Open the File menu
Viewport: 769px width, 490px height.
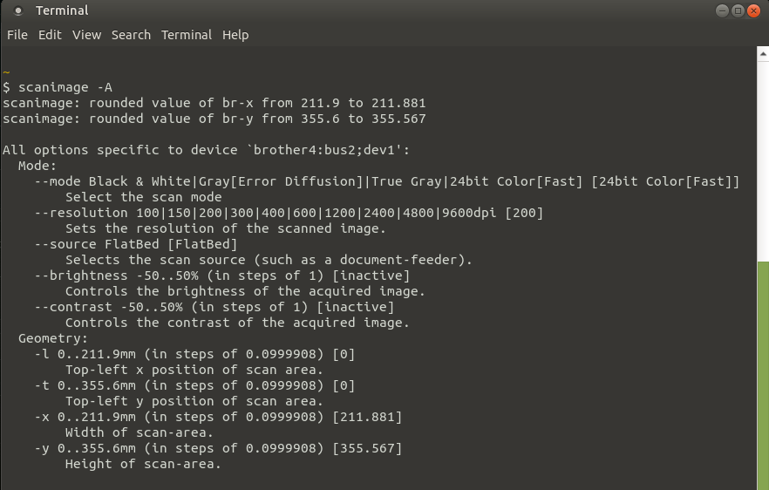[17, 35]
